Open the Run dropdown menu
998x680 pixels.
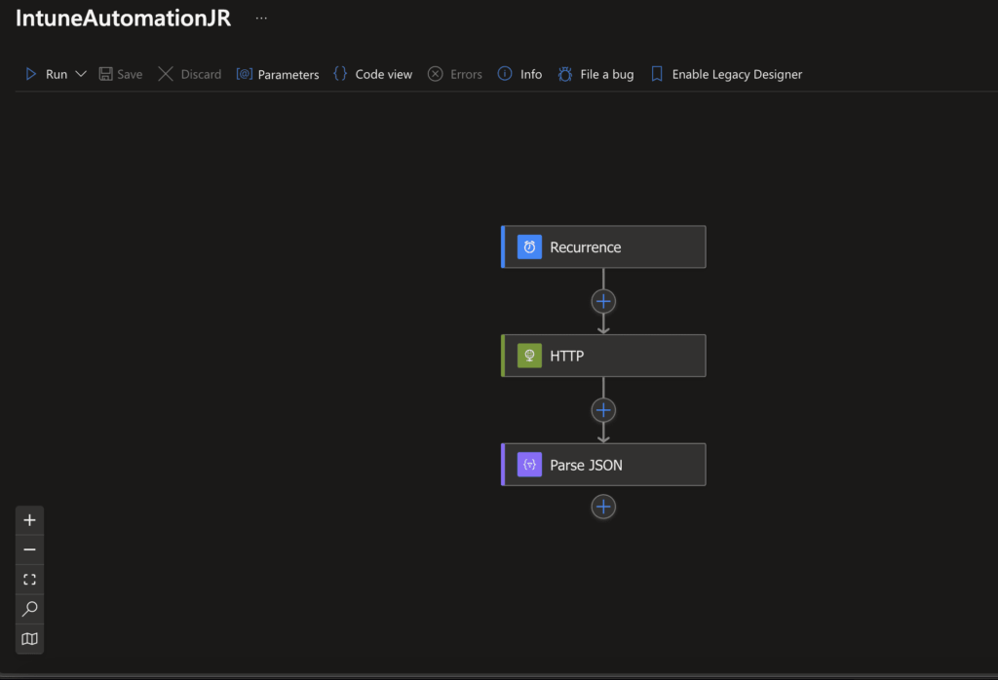(x=81, y=73)
